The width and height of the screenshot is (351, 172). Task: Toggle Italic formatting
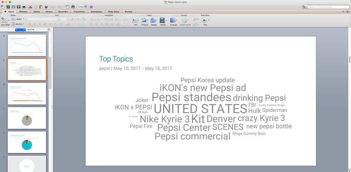[x=35, y=24]
